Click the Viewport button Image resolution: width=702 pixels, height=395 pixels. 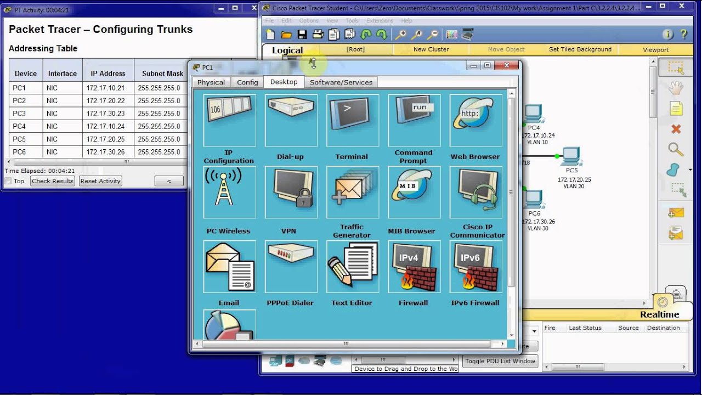click(x=656, y=49)
